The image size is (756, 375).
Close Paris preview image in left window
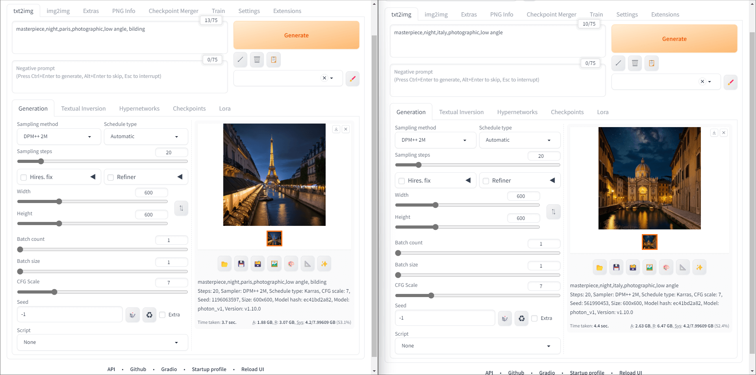click(x=346, y=129)
